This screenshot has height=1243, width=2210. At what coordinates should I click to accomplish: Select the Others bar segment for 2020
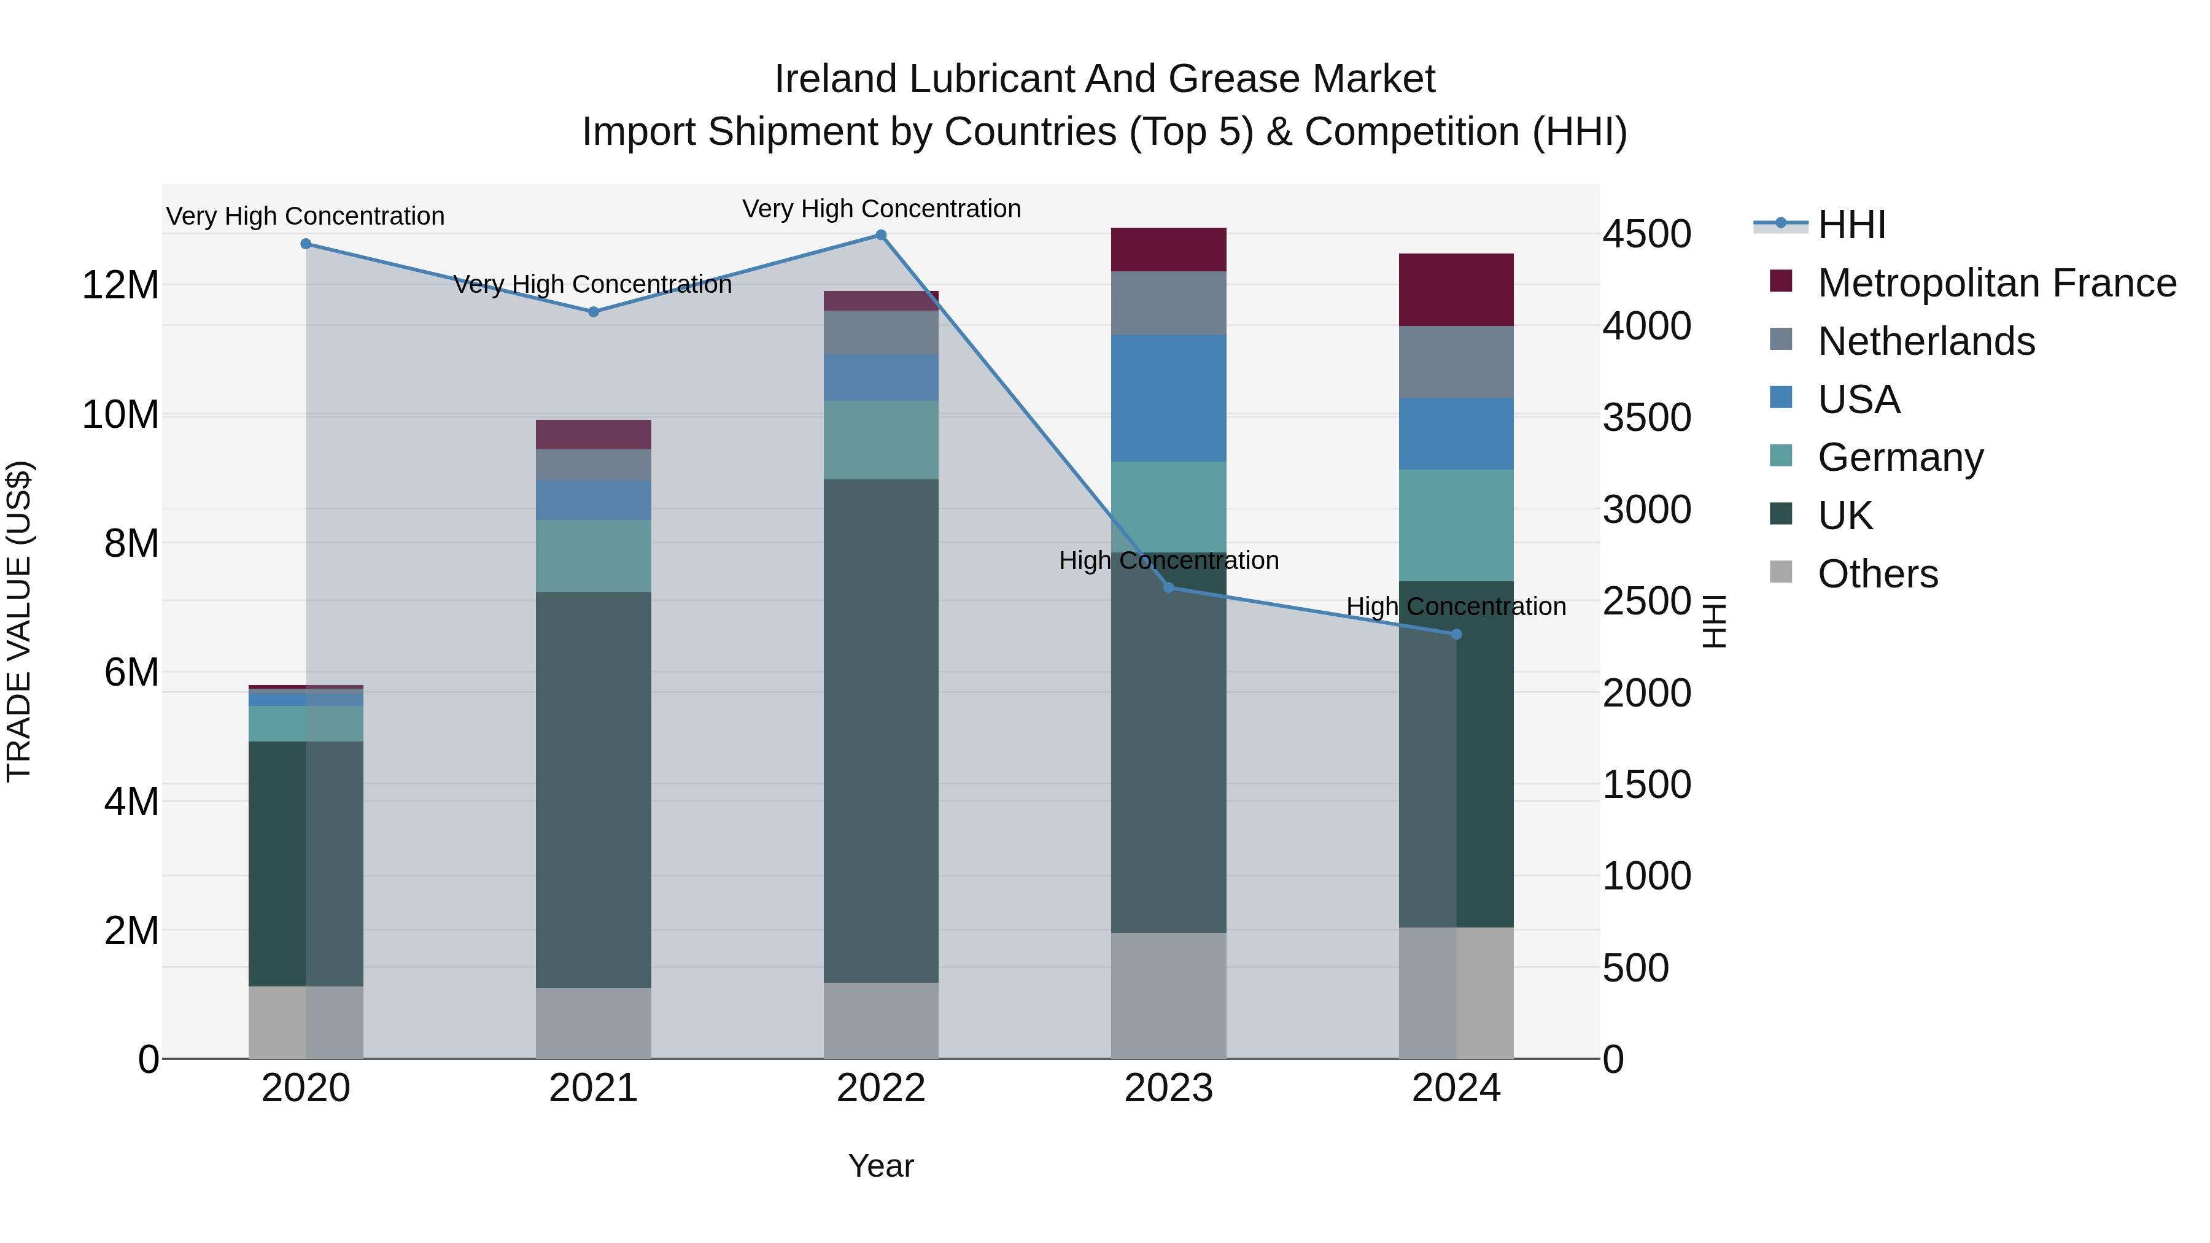click(x=306, y=1023)
